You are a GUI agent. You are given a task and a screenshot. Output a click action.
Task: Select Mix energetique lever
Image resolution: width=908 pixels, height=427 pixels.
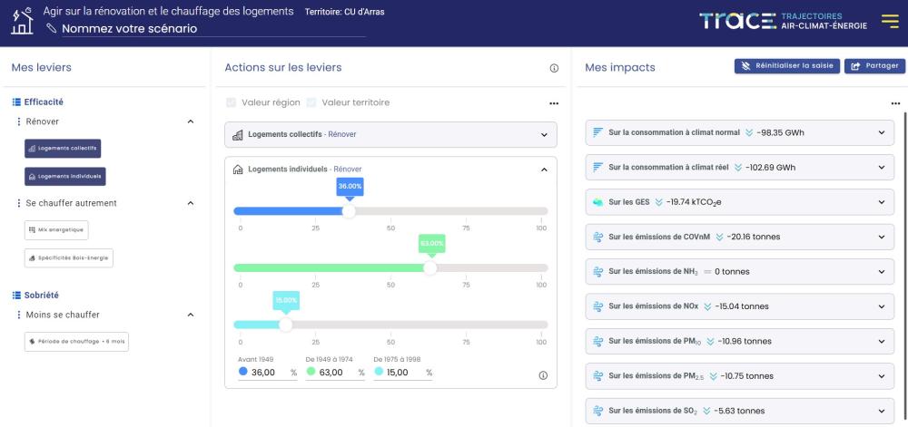pyautogui.click(x=56, y=229)
